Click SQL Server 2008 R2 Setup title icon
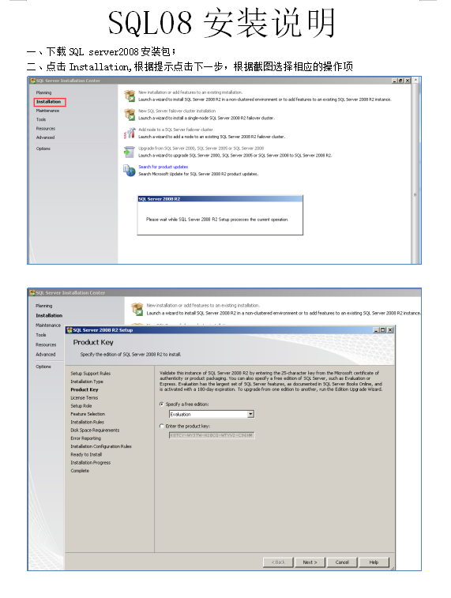 click(x=70, y=330)
